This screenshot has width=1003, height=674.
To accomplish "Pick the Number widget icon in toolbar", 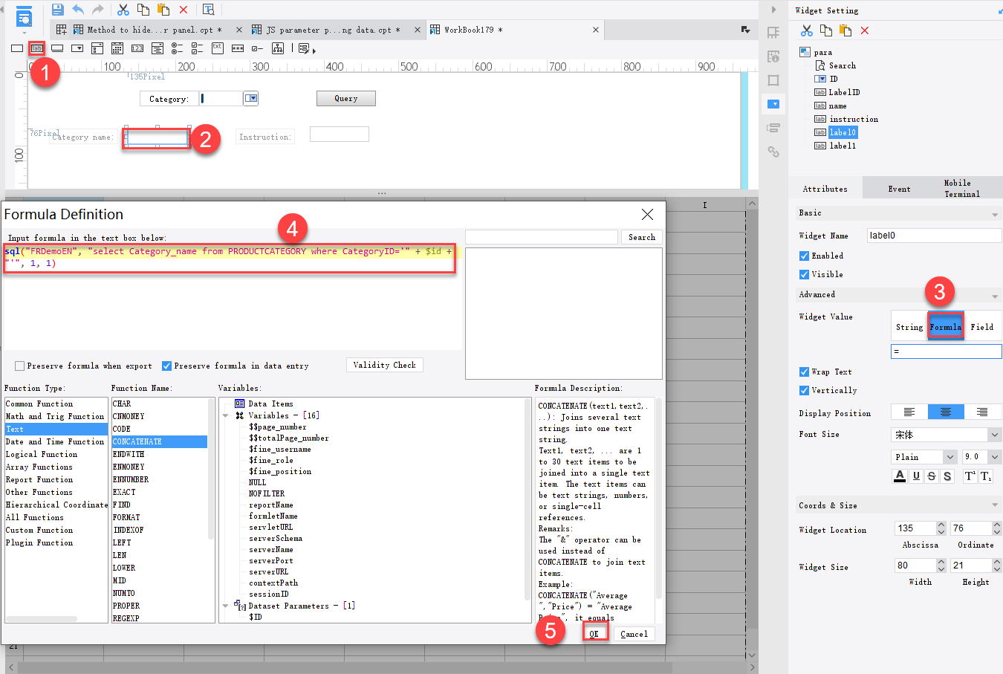I will [x=137, y=48].
